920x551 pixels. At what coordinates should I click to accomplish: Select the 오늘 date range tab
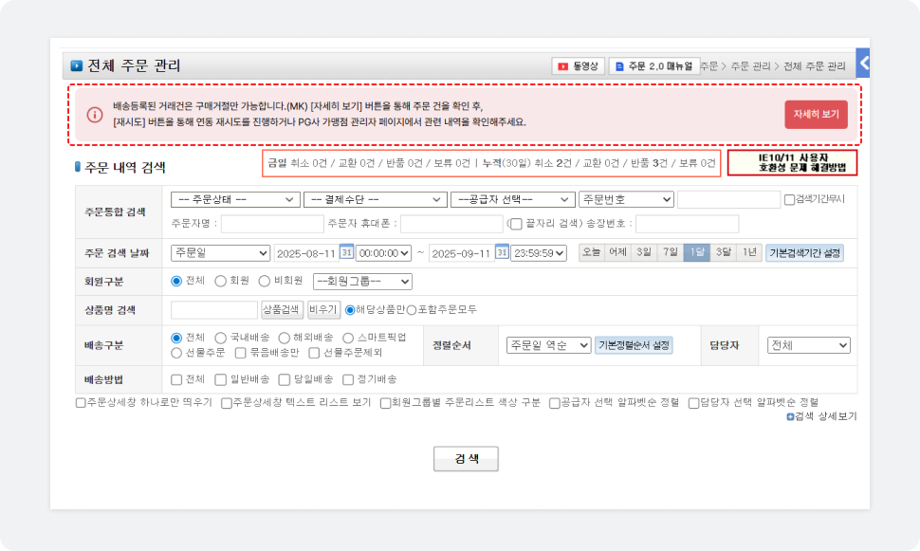pyautogui.click(x=591, y=252)
